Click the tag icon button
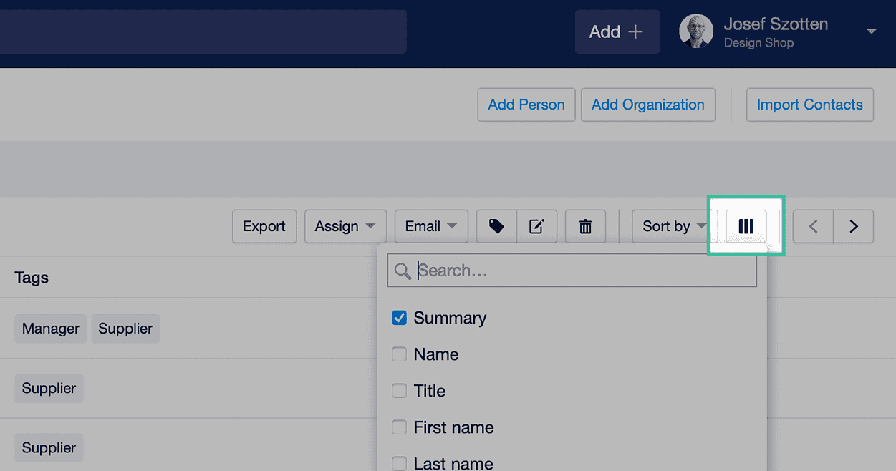 point(496,226)
